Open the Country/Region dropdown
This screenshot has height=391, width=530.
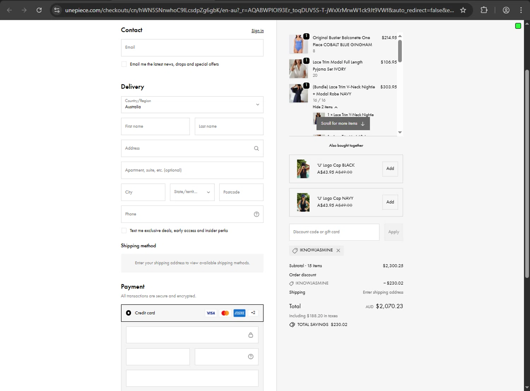point(192,105)
